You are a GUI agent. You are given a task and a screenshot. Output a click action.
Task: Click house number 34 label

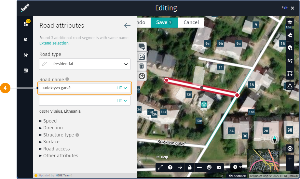231,131
